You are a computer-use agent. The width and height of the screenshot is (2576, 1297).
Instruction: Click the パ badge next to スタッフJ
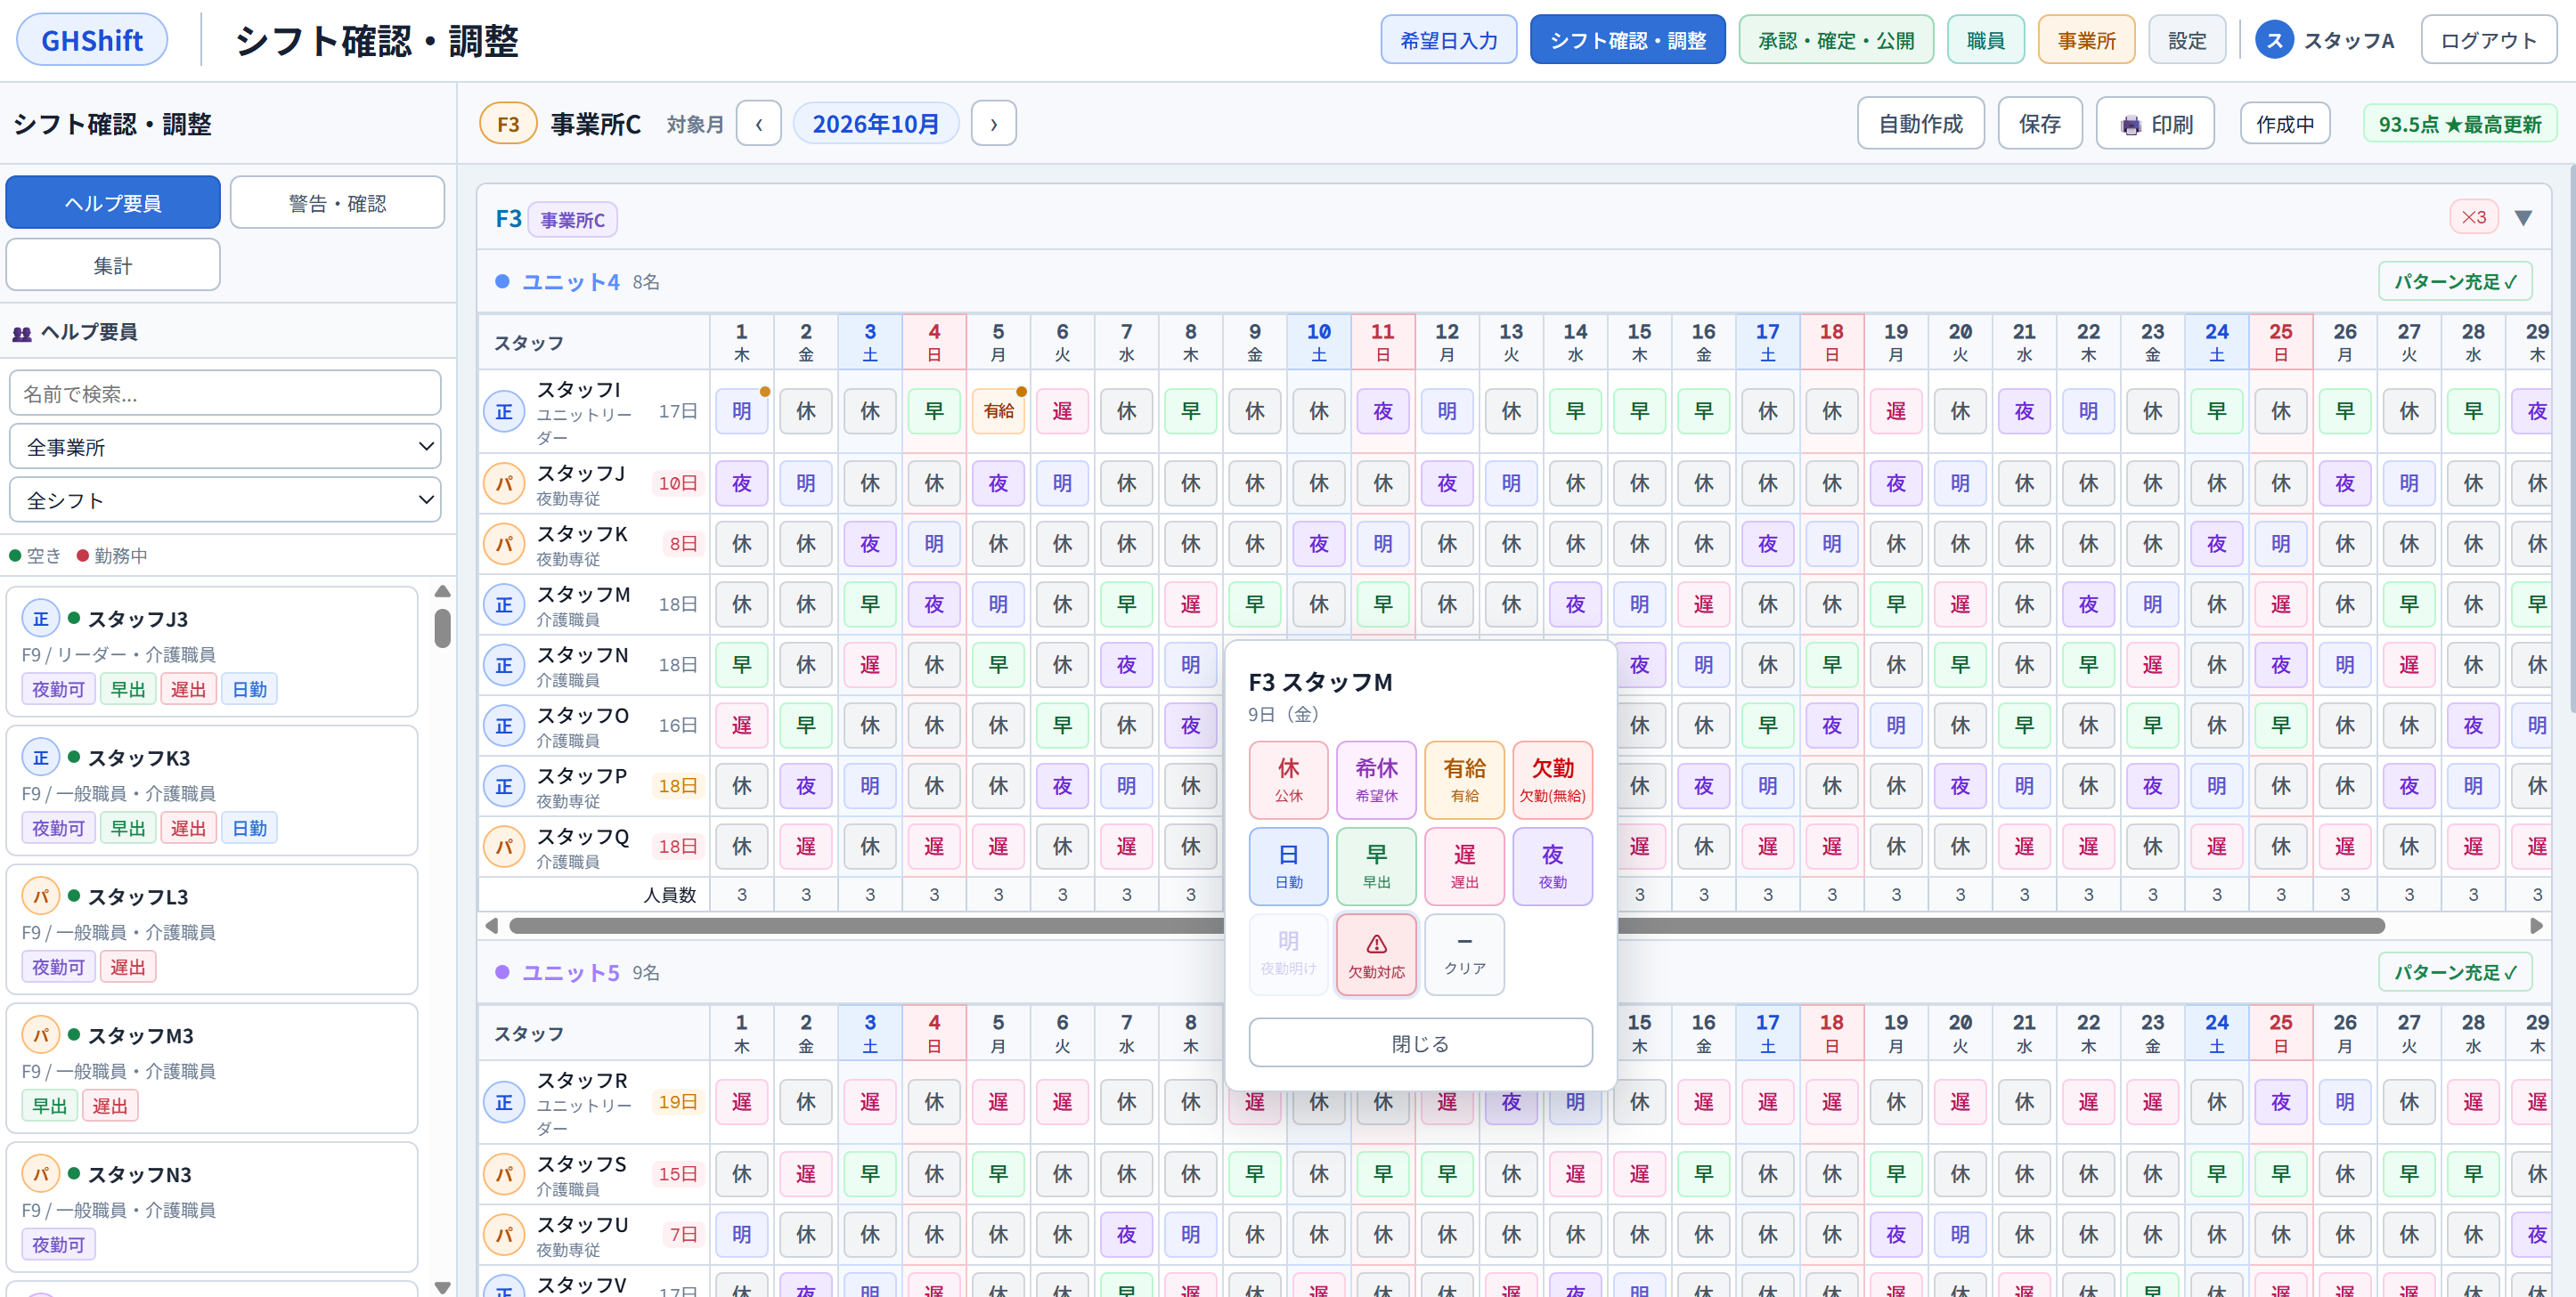(504, 483)
